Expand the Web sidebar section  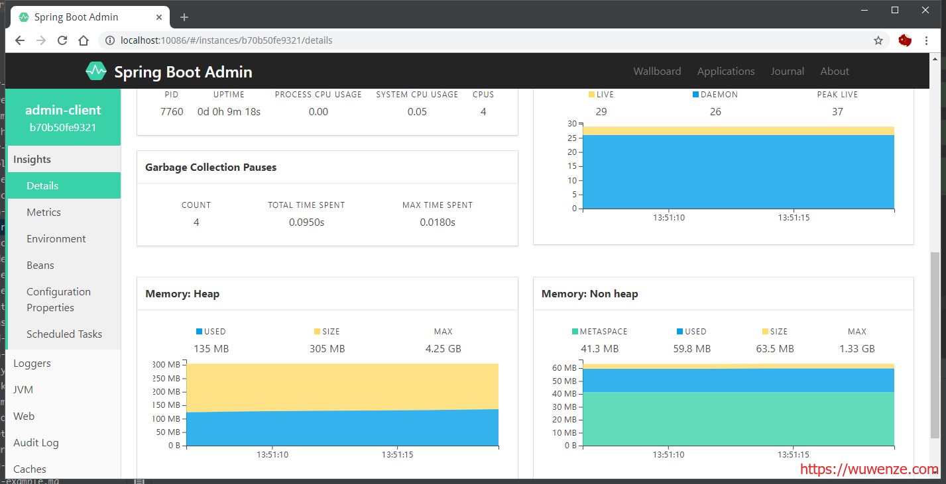[x=64, y=416]
